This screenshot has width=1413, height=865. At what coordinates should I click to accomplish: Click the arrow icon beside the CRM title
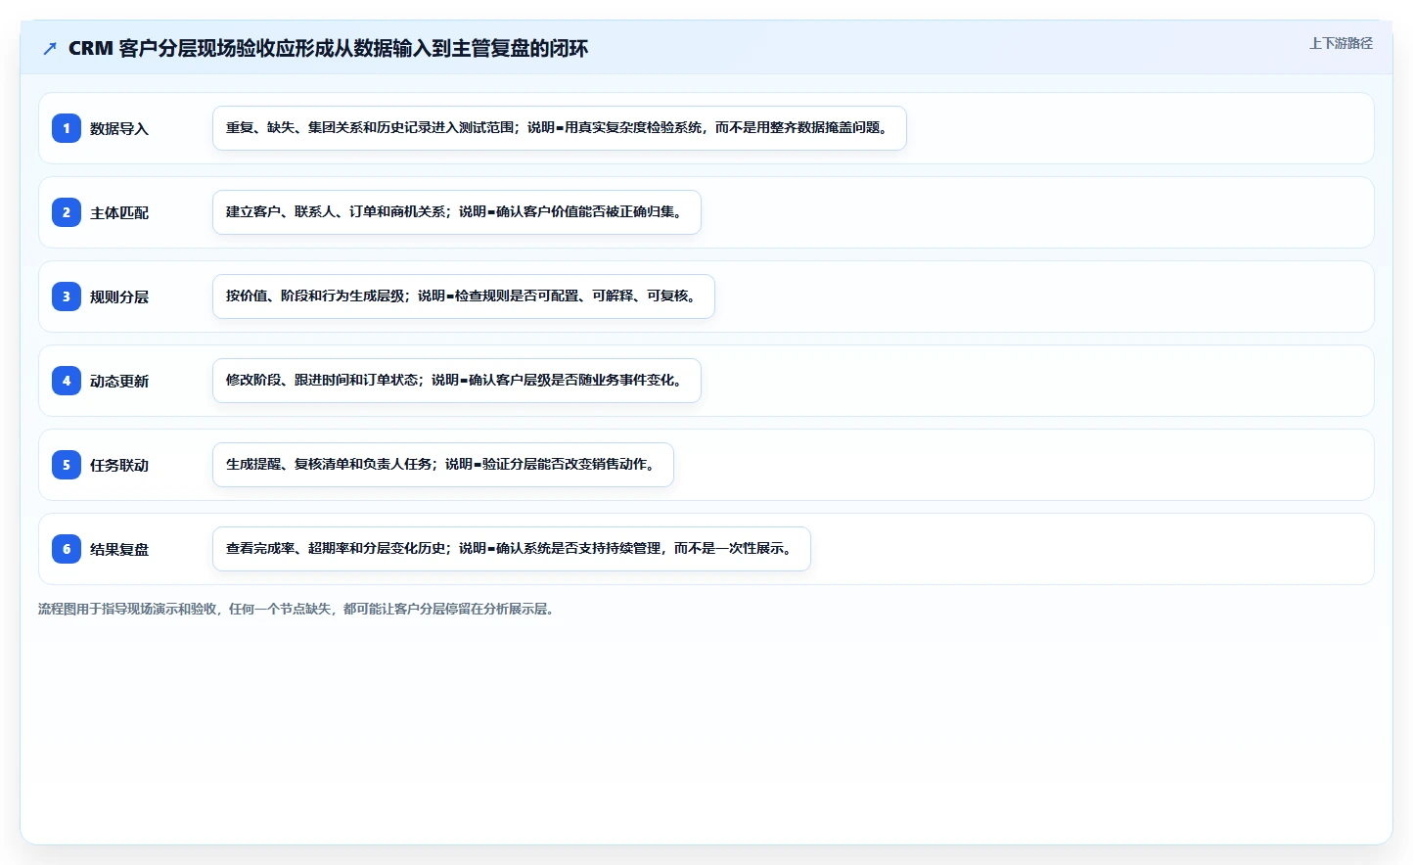50,48
